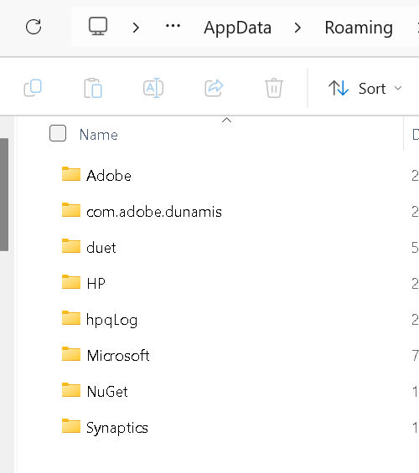This screenshot has width=419, height=473.
Task: Select the Synaptics folder name
Action: 117,429
